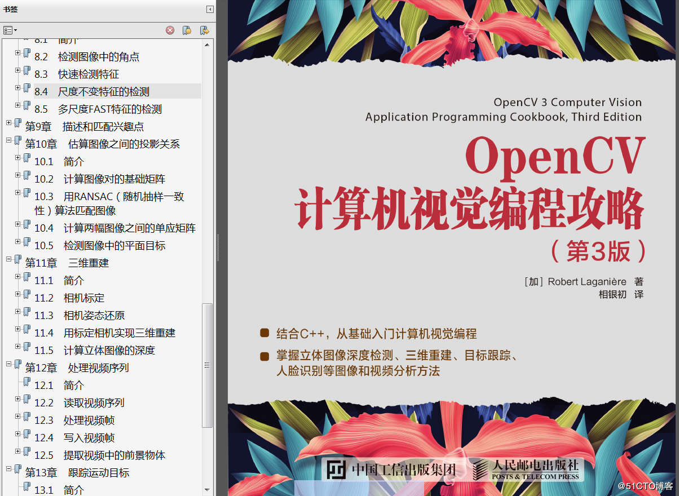Image resolution: width=679 pixels, height=496 pixels.
Task: Select bookmark 12.2 读取视频序列
Action: point(80,402)
